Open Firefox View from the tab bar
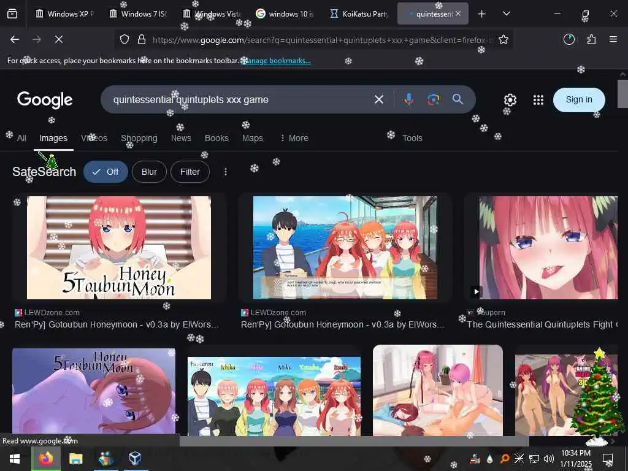Viewport: 628px width, 471px height. pyautogui.click(x=12, y=14)
